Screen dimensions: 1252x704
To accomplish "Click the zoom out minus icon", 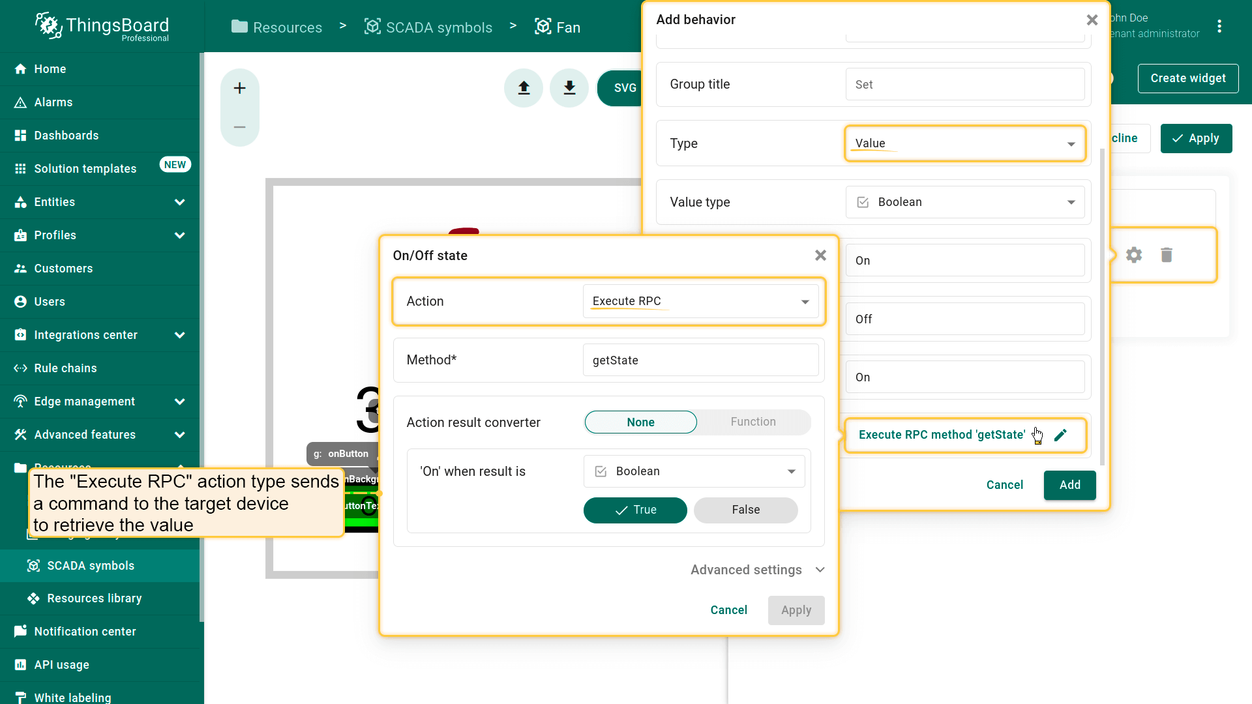I will coord(239,127).
